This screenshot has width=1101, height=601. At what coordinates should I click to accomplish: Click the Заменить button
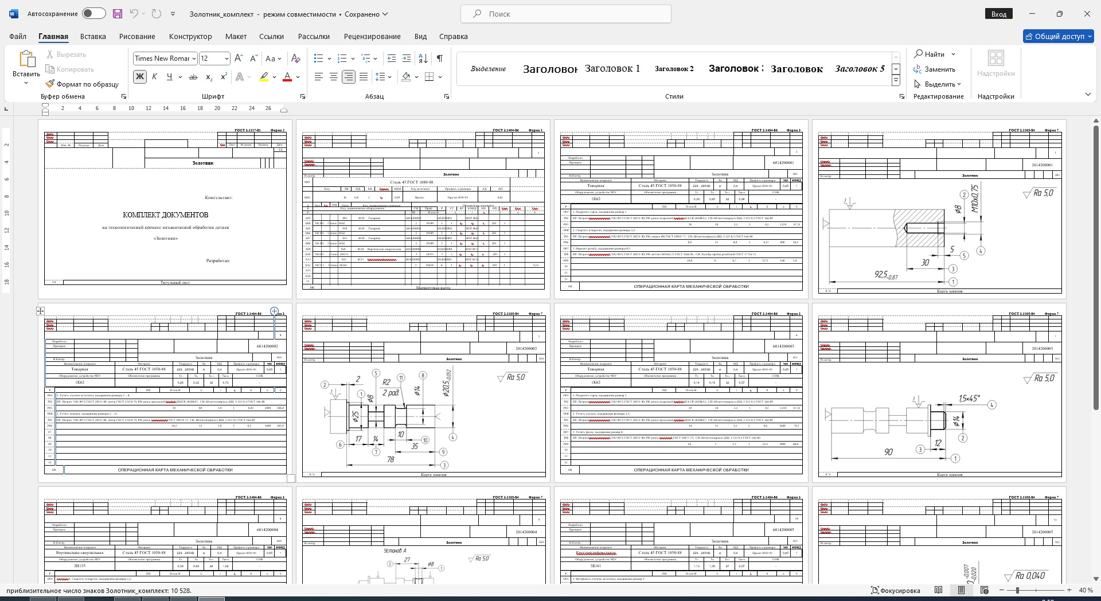tap(935, 69)
